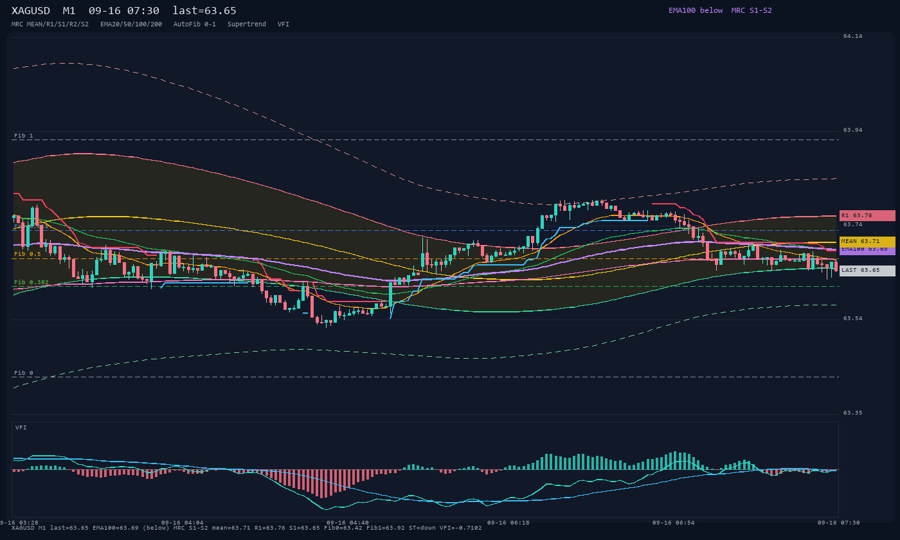The width and height of the screenshot is (900, 540).
Task: Click the MEAN 63.71 price tag
Action: 867,241
